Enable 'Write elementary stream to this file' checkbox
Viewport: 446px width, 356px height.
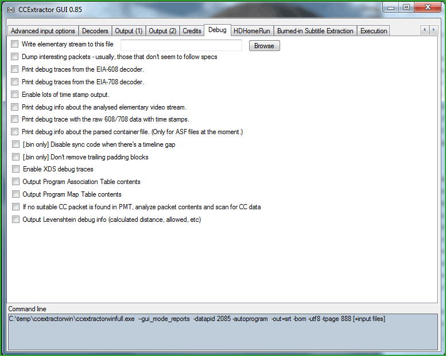tap(15, 44)
